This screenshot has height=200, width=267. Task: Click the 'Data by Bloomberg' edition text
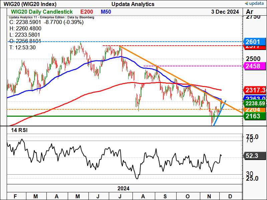(x=80, y=17)
